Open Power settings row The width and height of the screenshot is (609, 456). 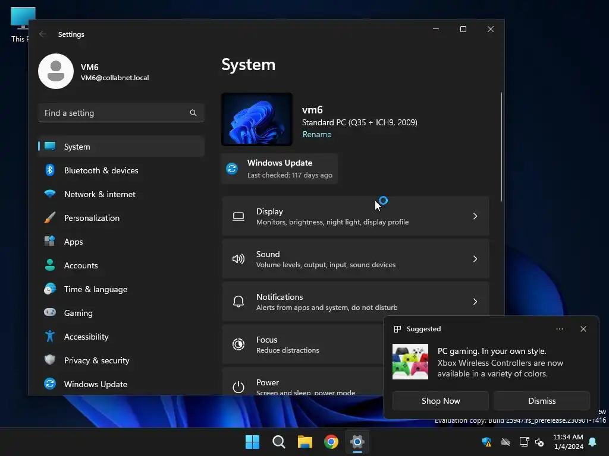[x=303, y=382]
